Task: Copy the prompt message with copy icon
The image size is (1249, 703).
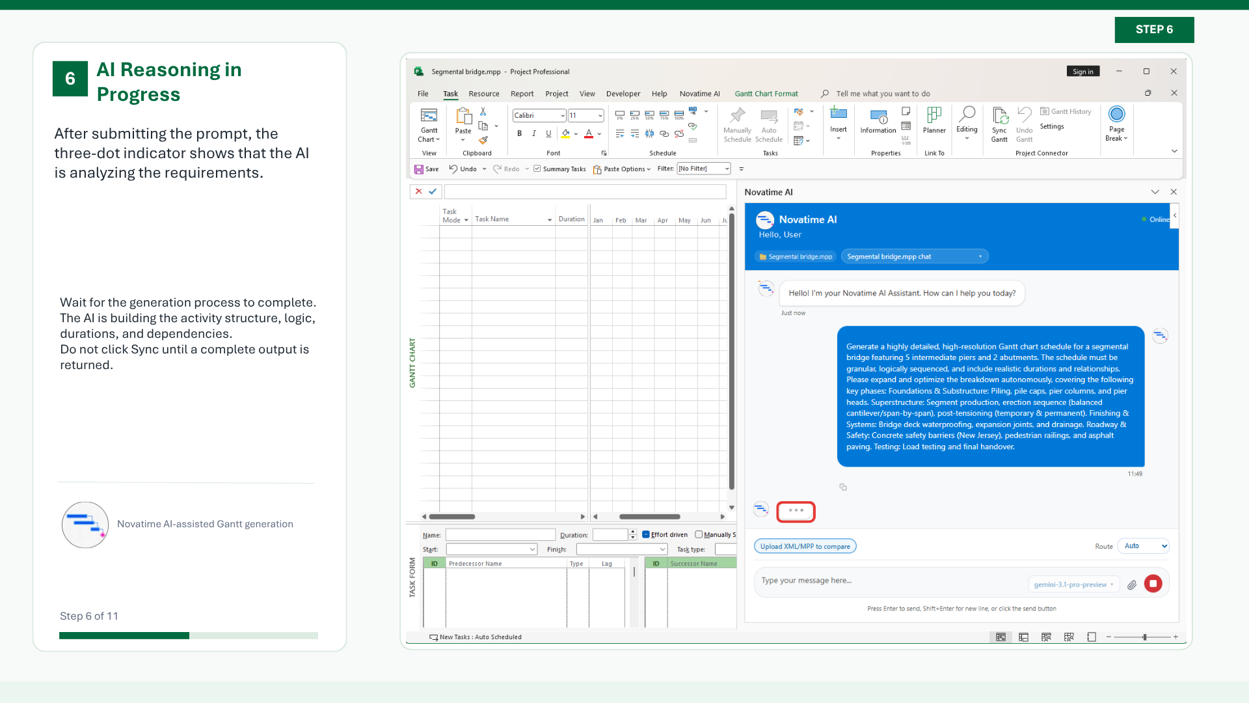Action: 843,487
